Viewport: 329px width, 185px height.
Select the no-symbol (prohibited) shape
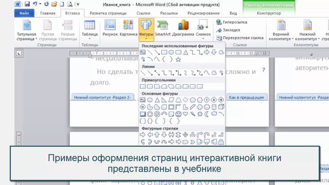click(x=157, y=114)
